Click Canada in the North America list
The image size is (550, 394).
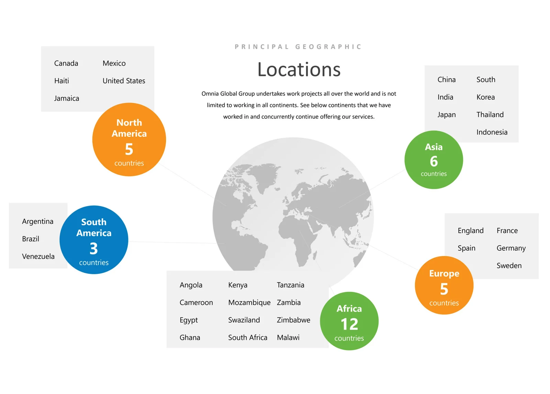(x=66, y=63)
